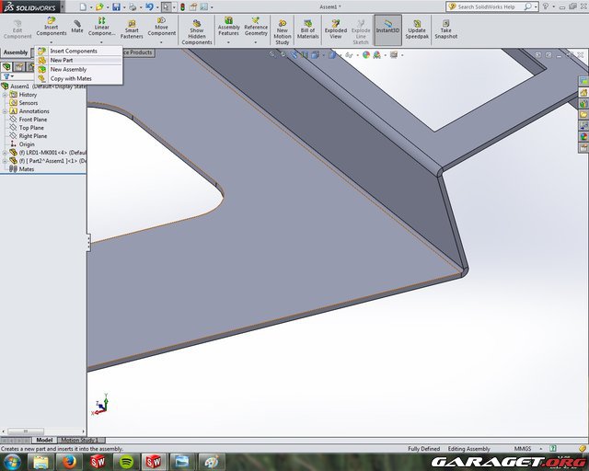Screen dimensions: 589x471
Task: Toggle the Instant3D button
Action: click(387, 26)
